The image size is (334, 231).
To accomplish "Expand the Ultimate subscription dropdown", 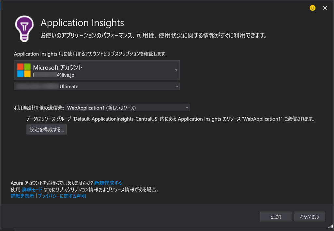I will pyautogui.click(x=177, y=86).
